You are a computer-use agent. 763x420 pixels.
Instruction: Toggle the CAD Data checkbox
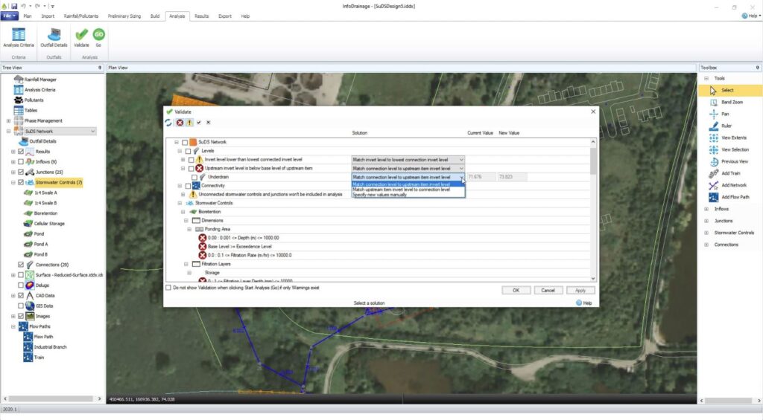[x=21, y=295]
